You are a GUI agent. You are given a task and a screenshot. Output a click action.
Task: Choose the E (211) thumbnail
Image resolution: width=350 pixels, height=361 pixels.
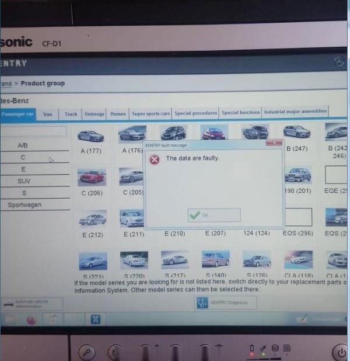point(132,218)
